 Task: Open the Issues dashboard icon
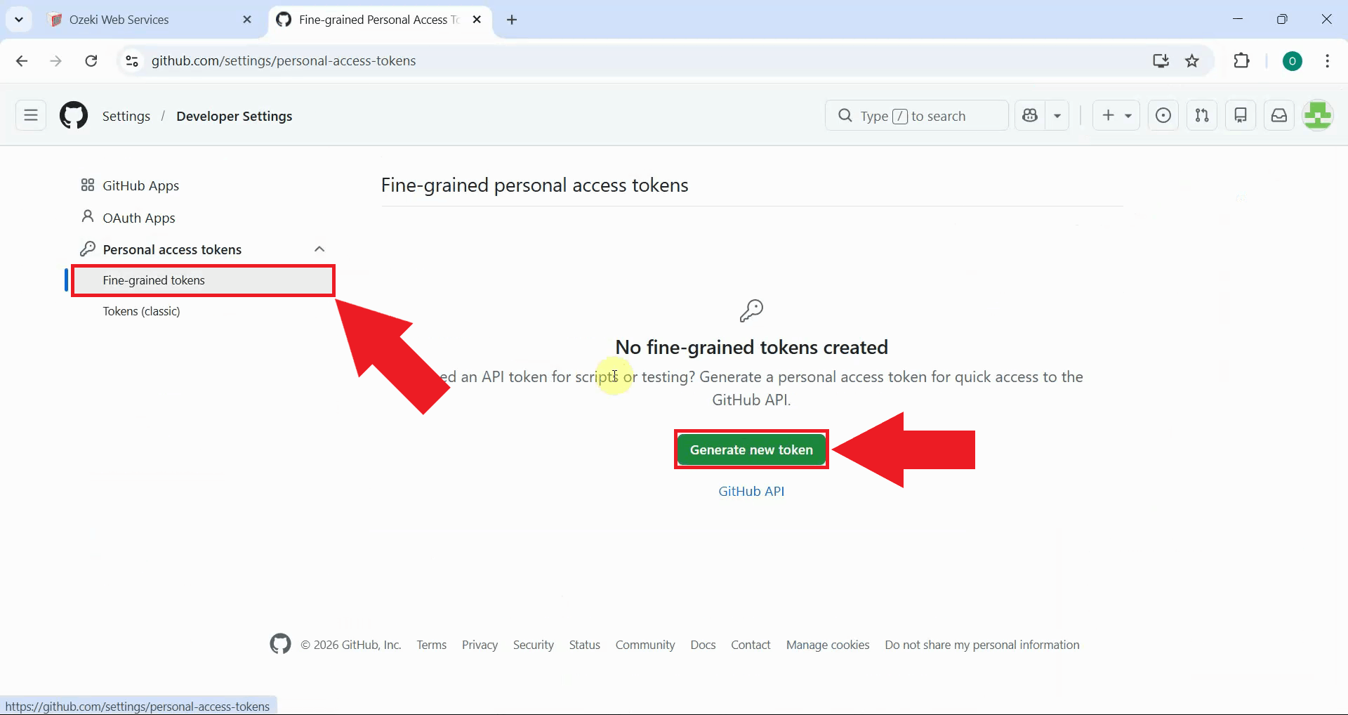pyautogui.click(x=1163, y=115)
